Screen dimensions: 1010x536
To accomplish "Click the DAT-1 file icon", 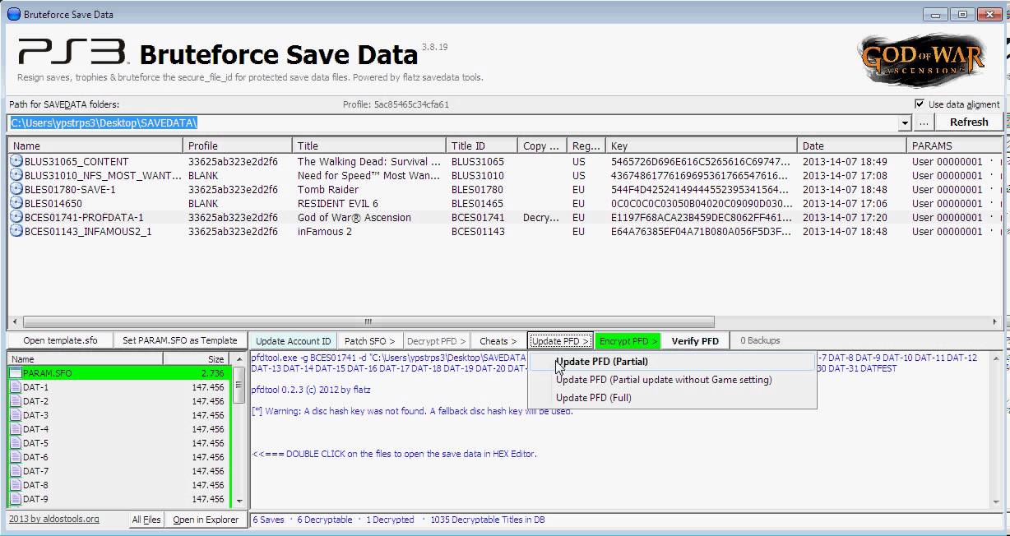I will coord(16,387).
